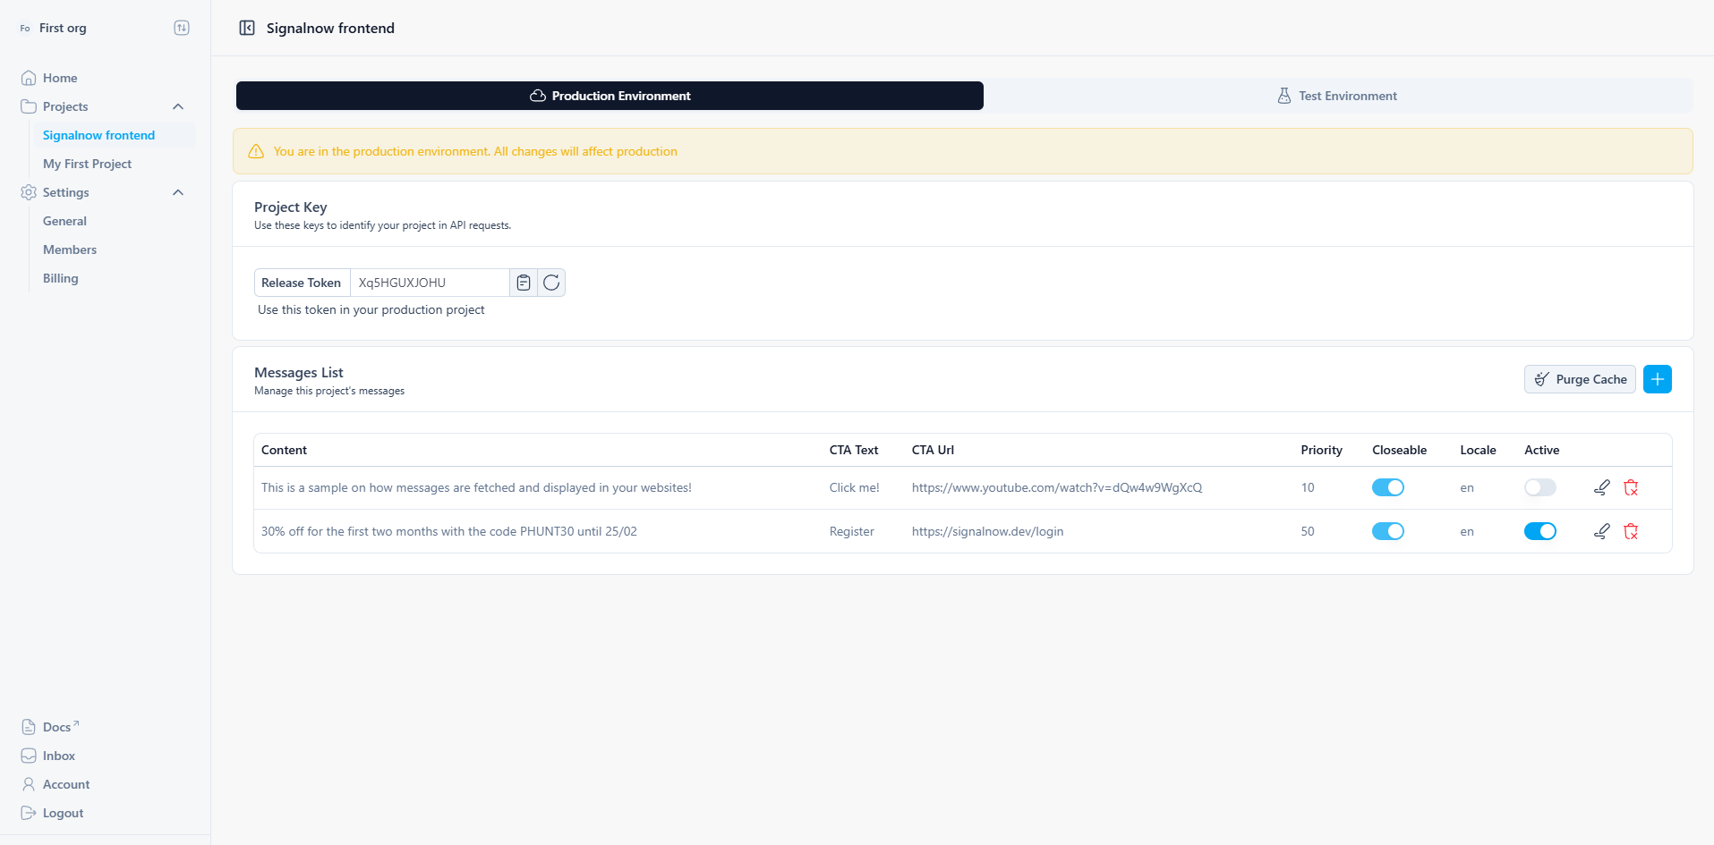Turn off Closeable for sample message
This screenshot has width=1714, height=845.
[1387, 487]
